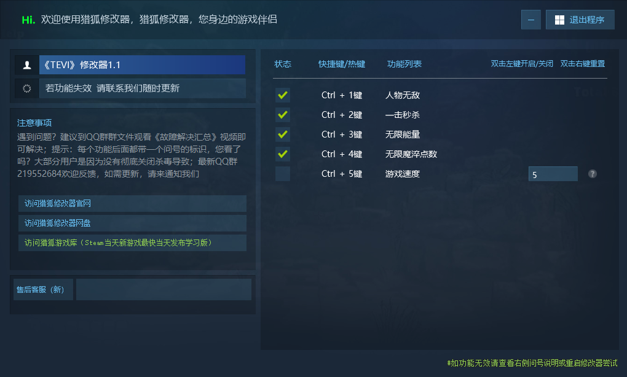Toggle the 人物无敌 invincibility checkbox
This screenshot has width=627, height=377.
tap(283, 95)
